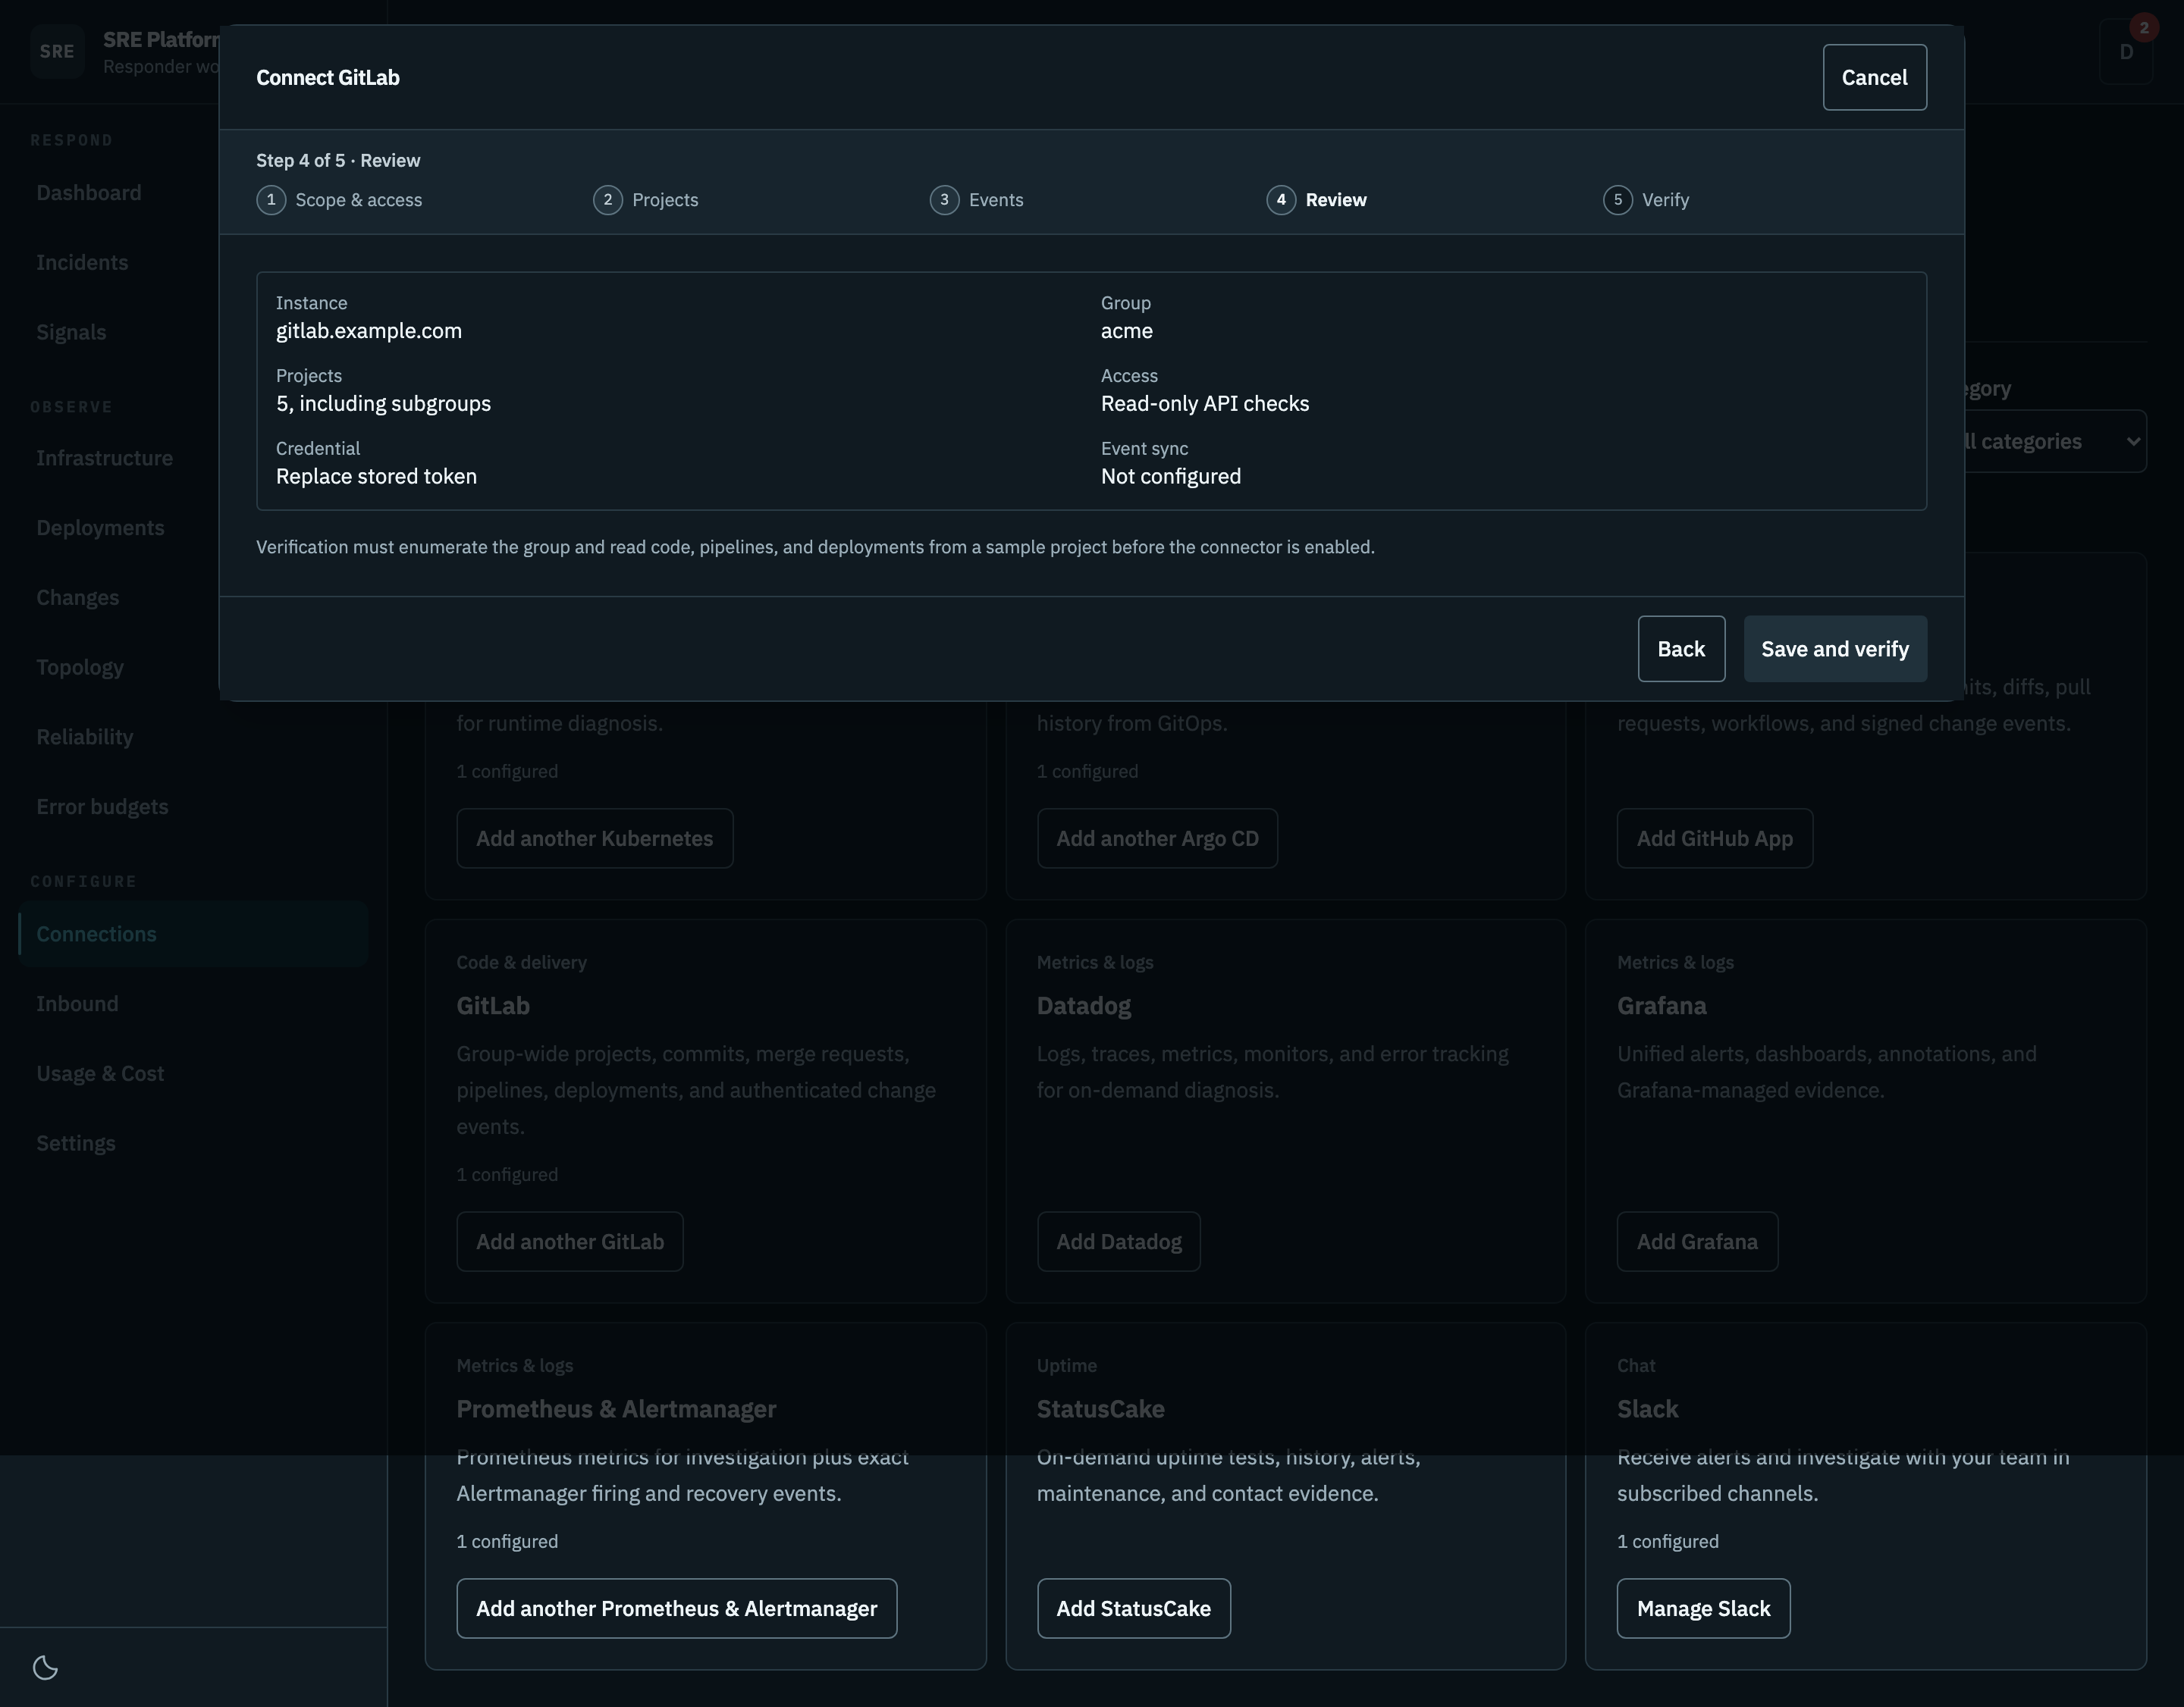The image size is (2184, 1707).
Task: Open Infrastructure in the sidebar
Action: click(192, 459)
